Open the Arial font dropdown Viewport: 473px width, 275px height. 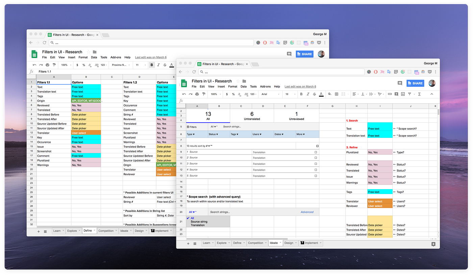[x=269, y=94]
